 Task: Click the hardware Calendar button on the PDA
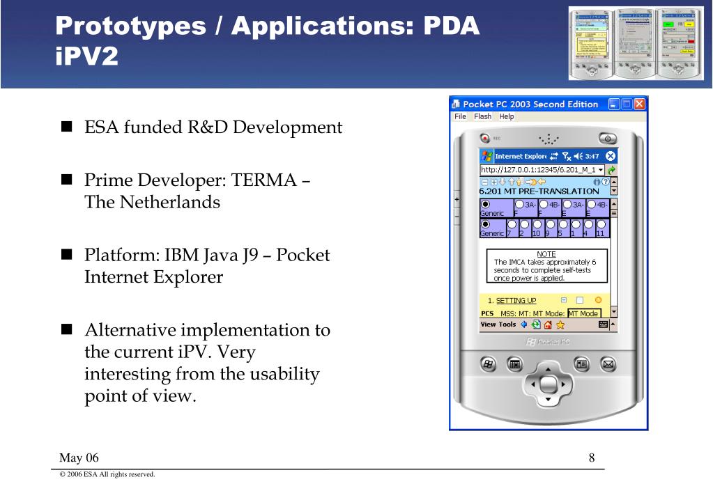click(x=515, y=364)
